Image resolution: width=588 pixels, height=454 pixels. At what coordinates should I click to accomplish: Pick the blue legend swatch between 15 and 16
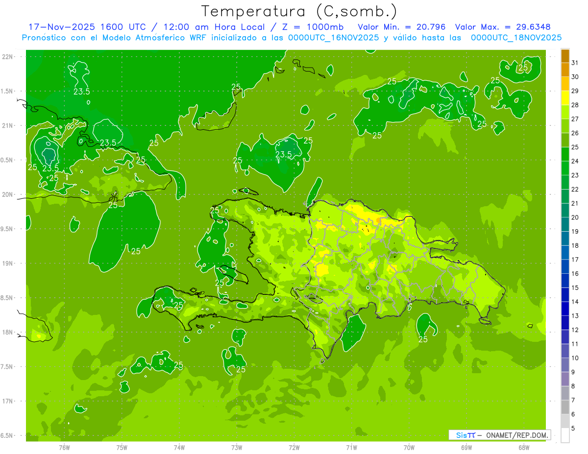565,281
